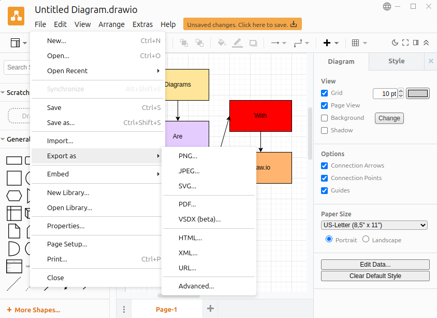The width and height of the screenshot is (437, 318).
Task: Click the Fullscreen icon
Action: coord(405,43)
